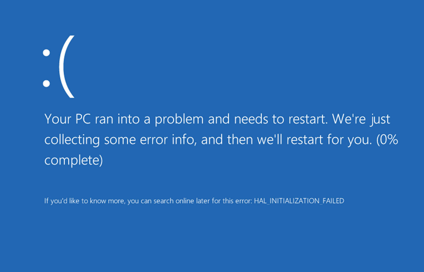Click 'for this error:' text

tap(232, 201)
